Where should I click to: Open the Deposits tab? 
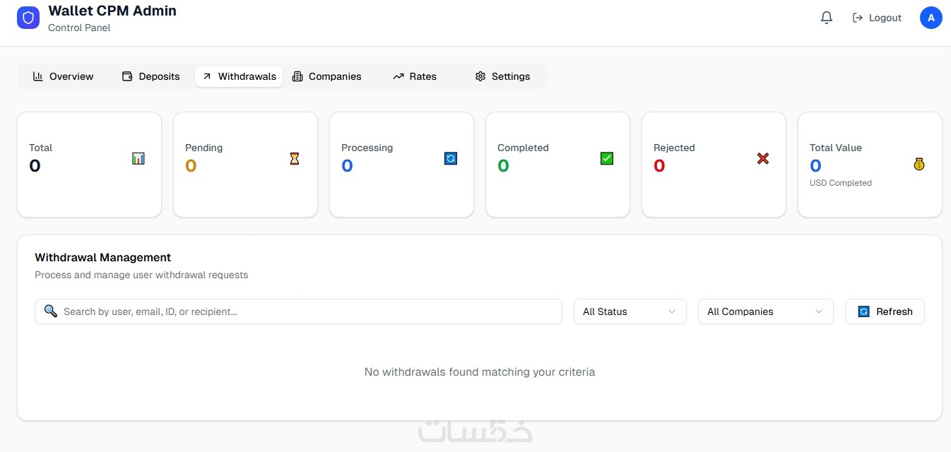point(151,76)
